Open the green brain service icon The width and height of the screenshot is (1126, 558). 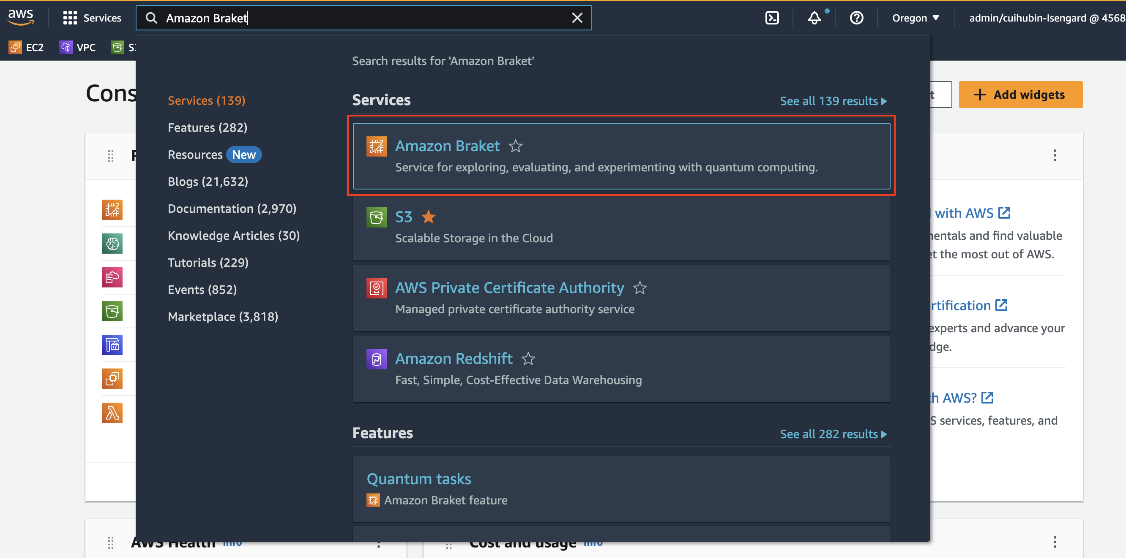point(112,244)
